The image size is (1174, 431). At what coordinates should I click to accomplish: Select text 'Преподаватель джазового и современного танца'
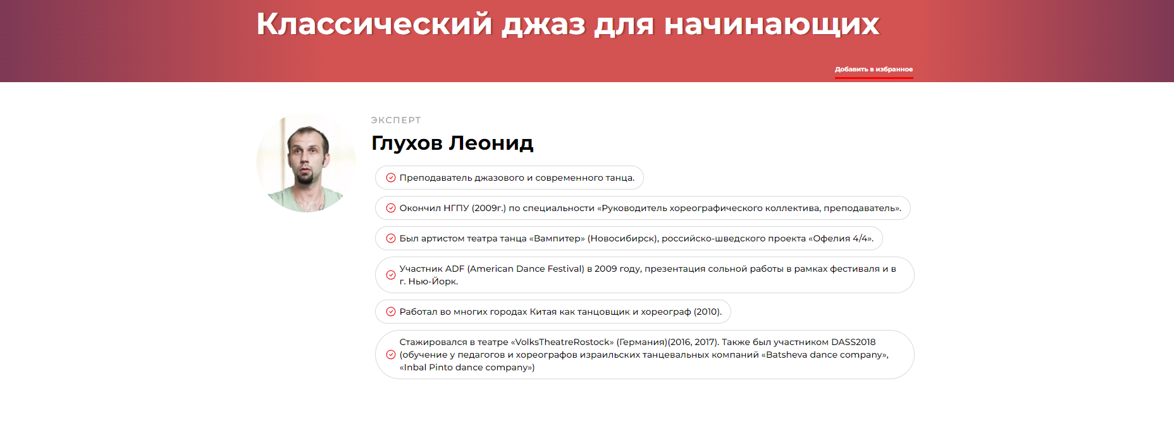point(517,178)
